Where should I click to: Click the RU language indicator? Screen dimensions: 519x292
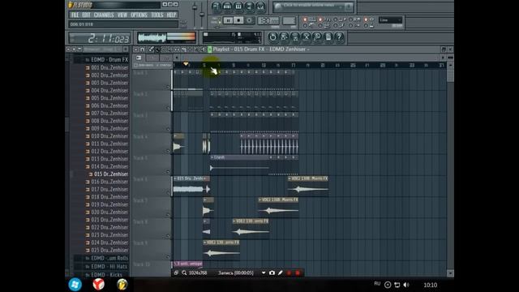[377, 284]
